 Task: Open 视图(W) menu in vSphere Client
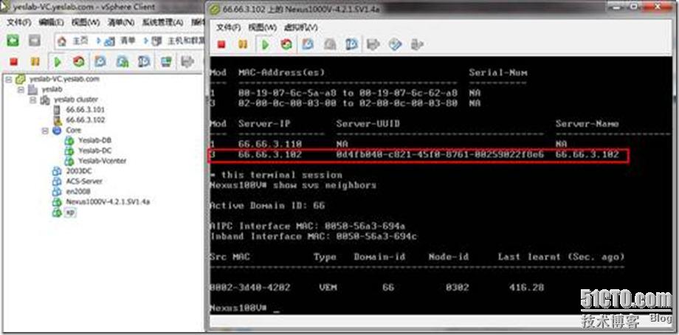tap(86, 22)
